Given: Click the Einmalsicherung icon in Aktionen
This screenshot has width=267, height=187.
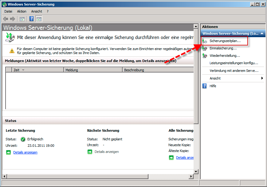Looking at the screenshot, I should tap(205, 48).
